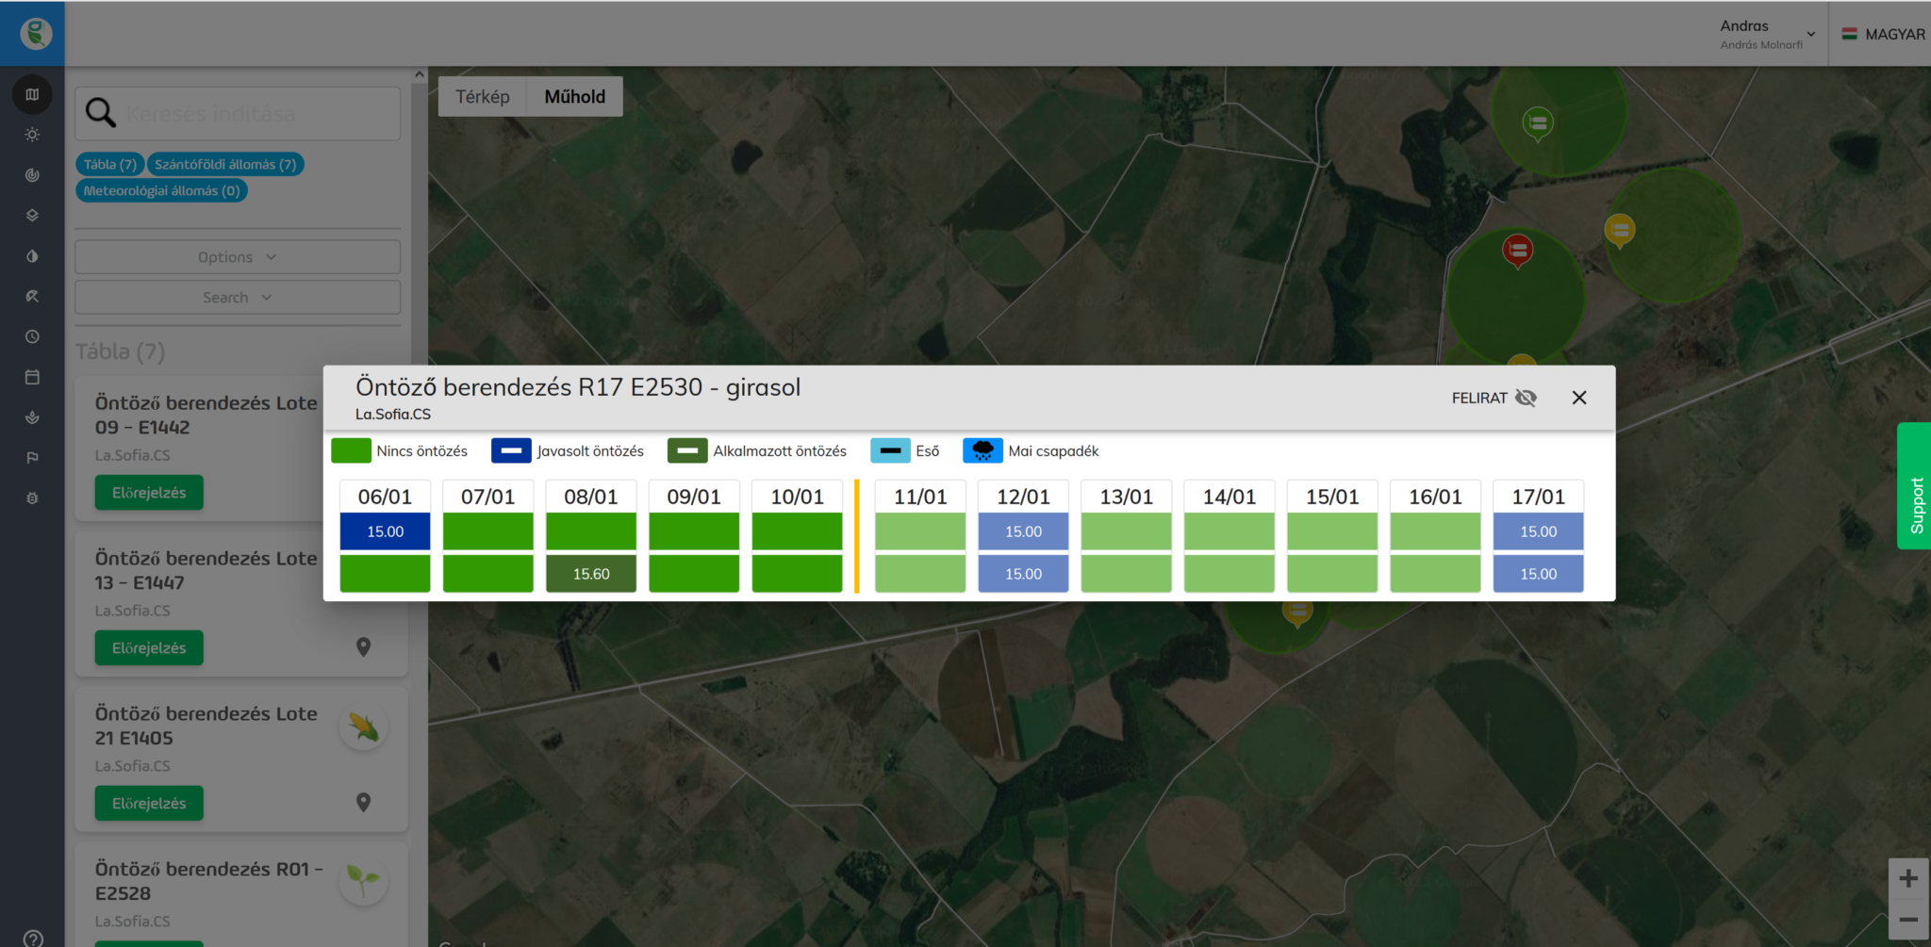Click location pin for Lote 21 E1405

click(363, 803)
